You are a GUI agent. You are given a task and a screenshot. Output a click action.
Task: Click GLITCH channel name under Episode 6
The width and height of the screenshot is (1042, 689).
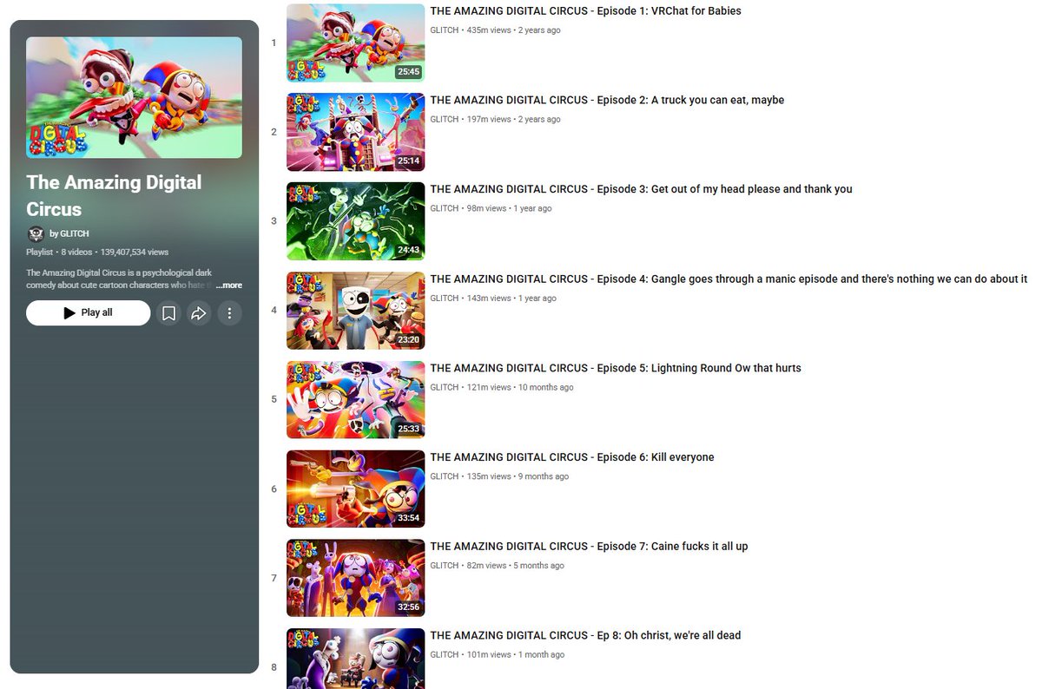[x=445, y=476]
